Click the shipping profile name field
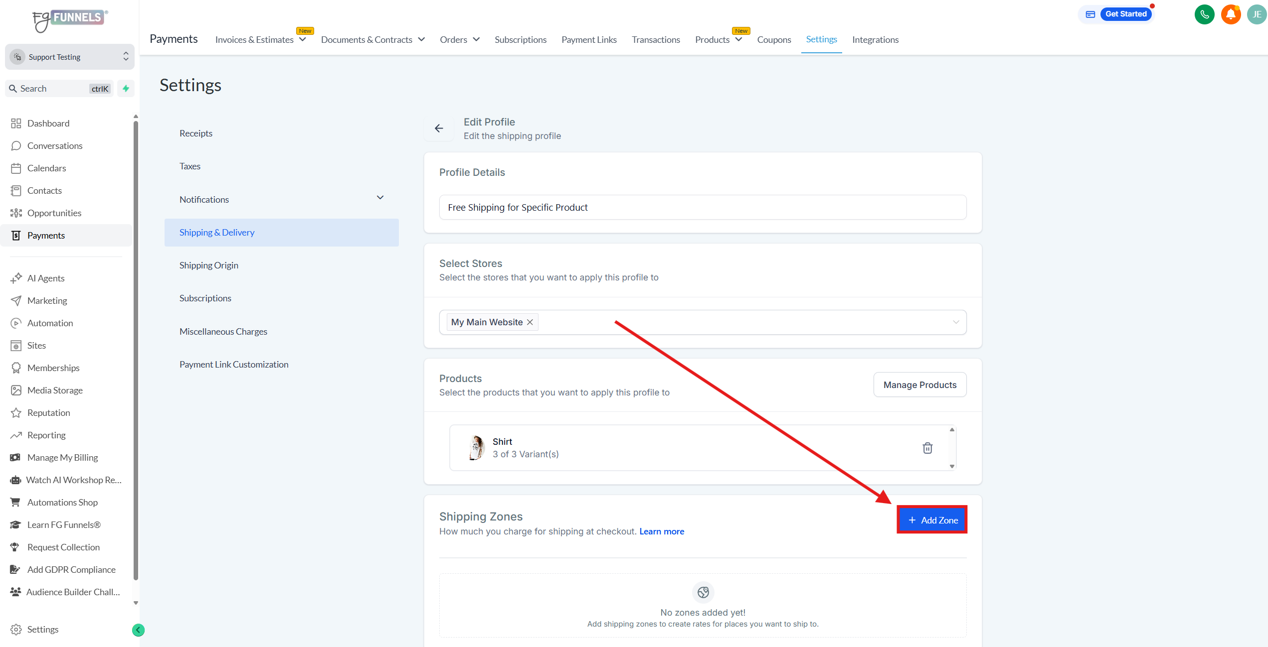The height and width of the screenshot is (647, 1268). coord(702,208)
